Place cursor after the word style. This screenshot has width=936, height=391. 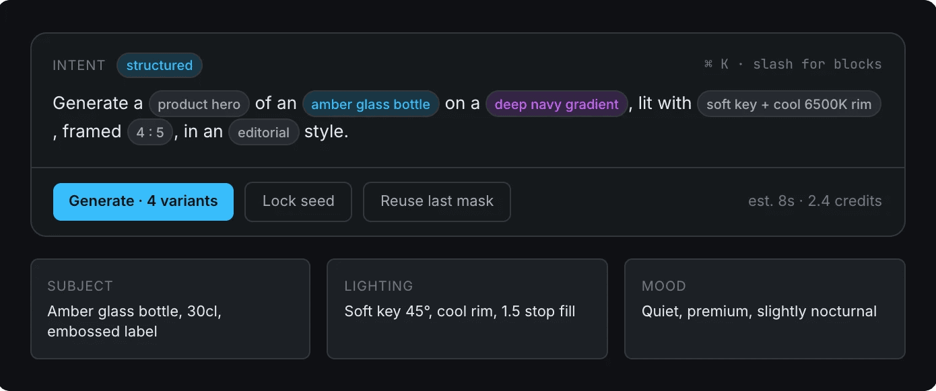coord(349,131)
